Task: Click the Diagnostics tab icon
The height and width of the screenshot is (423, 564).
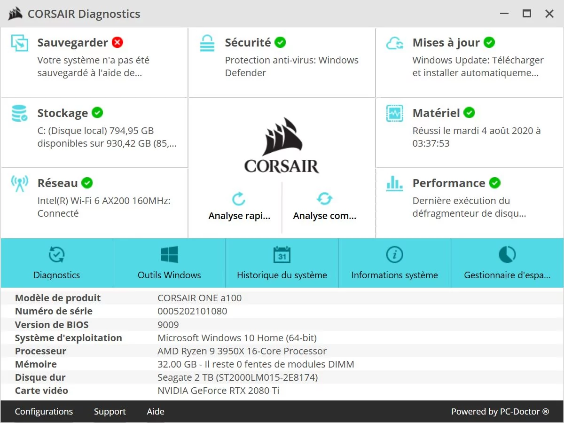Action: [57, 255]
